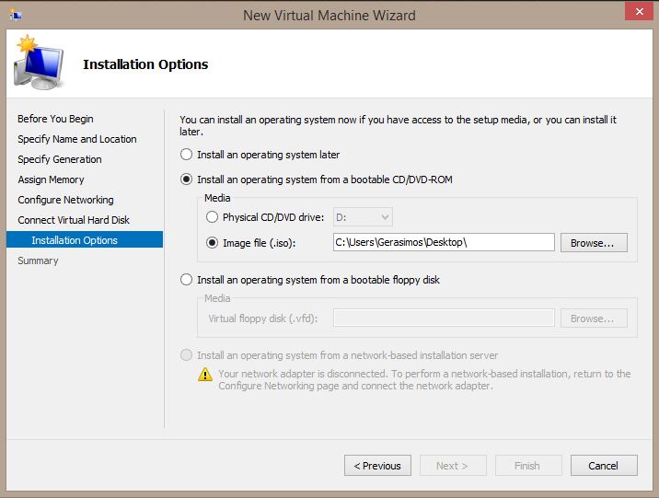Click the computer monitor wizard header icon

(x=39, y=63)
